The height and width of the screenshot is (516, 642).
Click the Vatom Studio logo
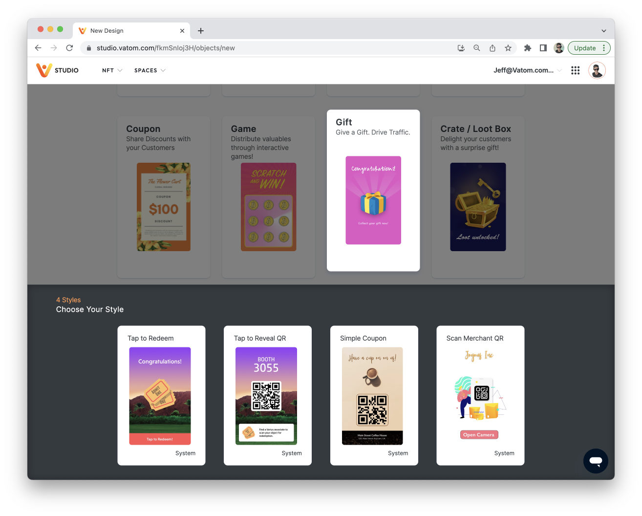(57, 70)
